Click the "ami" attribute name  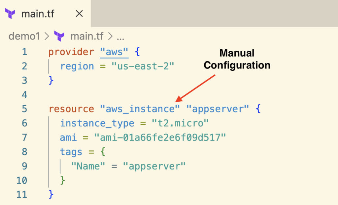(x=68, y=138)
